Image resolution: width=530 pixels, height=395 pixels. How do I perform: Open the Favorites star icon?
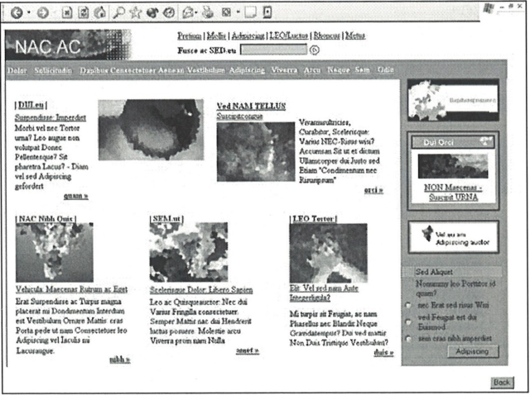[136, 13]
